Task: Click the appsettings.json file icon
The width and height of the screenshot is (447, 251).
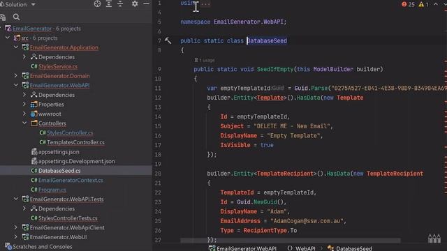Action: point(34,152)
